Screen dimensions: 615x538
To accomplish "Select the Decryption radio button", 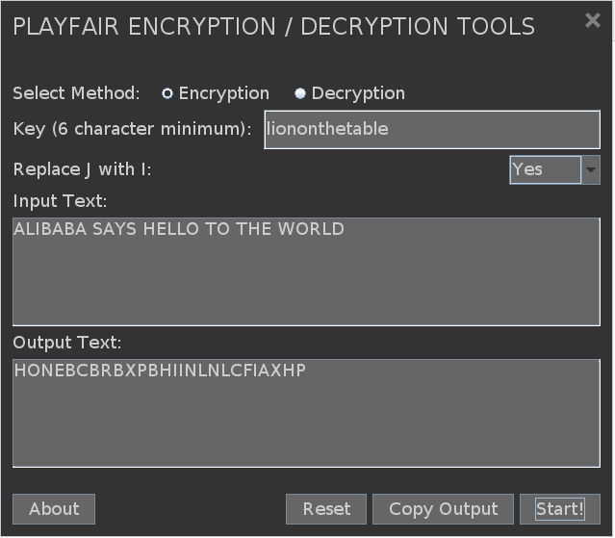I will [x=300, y=93].
